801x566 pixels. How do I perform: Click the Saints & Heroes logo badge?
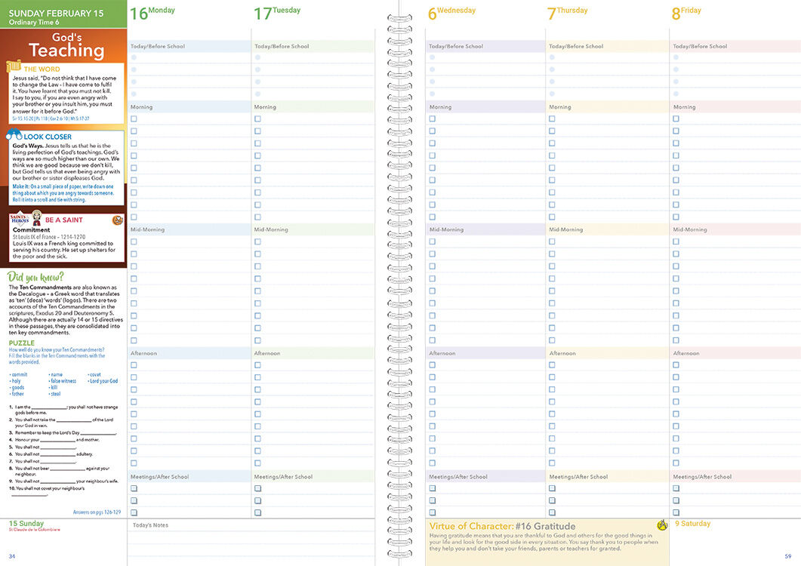click(19, 220)
